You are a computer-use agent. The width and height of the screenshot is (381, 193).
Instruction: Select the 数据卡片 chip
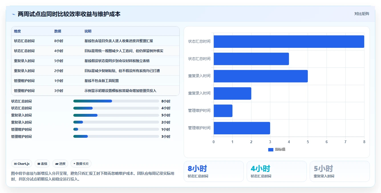[81, 164]
